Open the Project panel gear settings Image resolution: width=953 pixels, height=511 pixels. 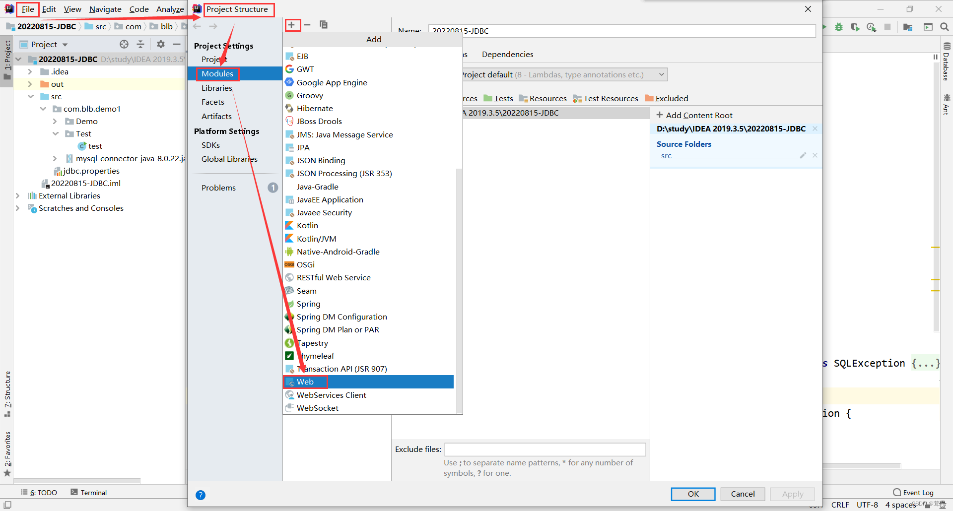[x=161, y=44]
